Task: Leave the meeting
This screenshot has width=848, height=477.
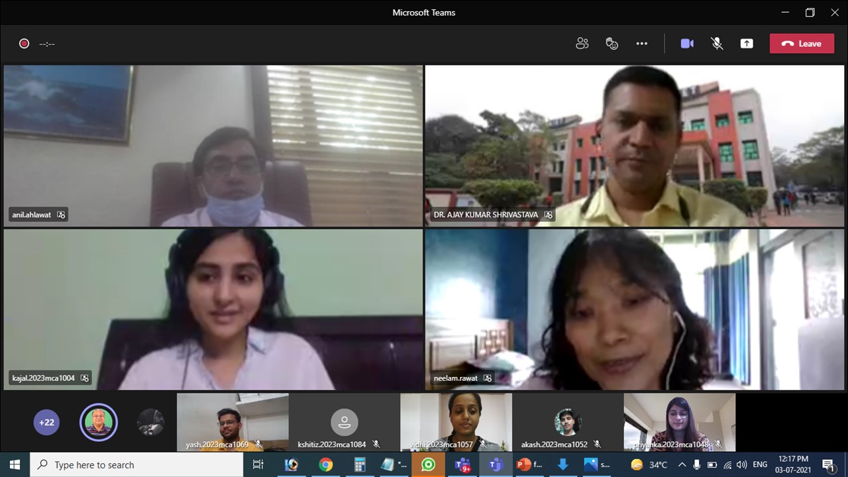Action: click(x=802, y=44)
